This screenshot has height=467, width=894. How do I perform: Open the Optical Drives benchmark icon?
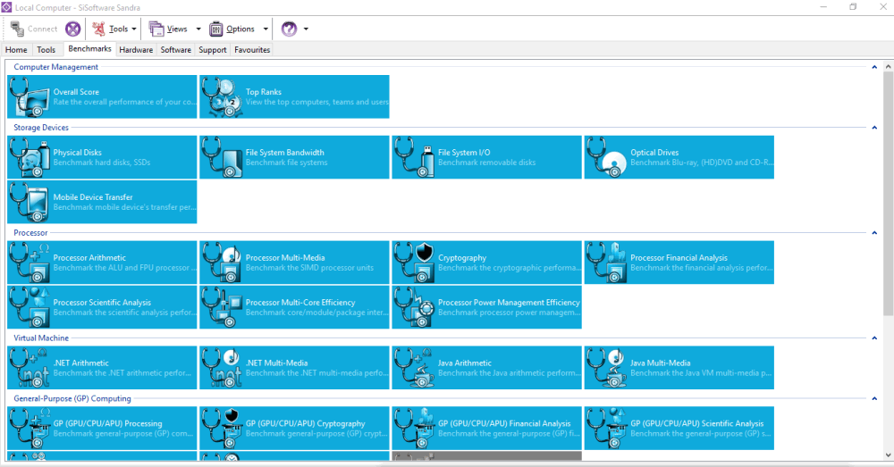[x=607, y=157]
